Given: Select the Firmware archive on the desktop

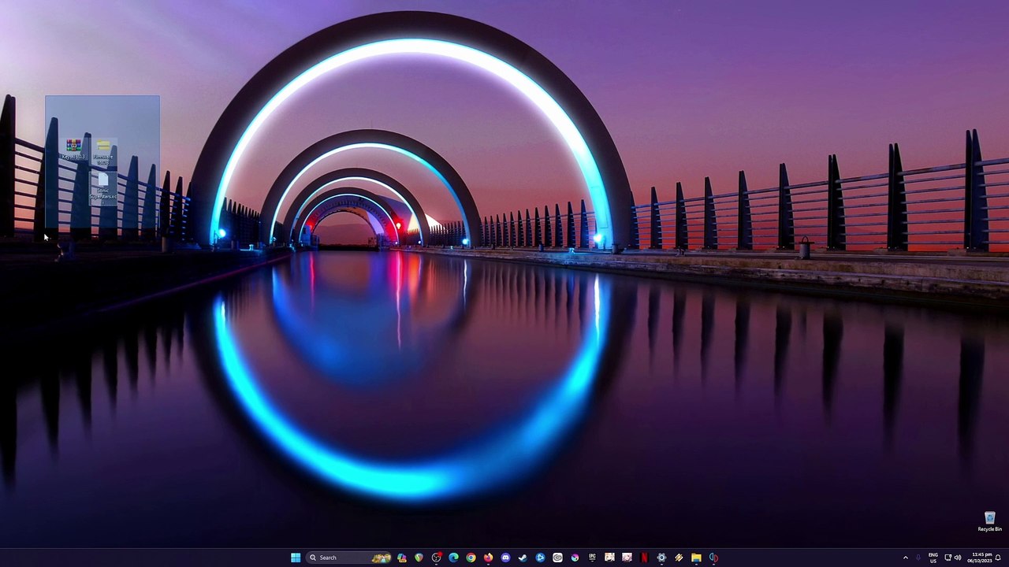Looking at the screenshot, I should [103, 150].
